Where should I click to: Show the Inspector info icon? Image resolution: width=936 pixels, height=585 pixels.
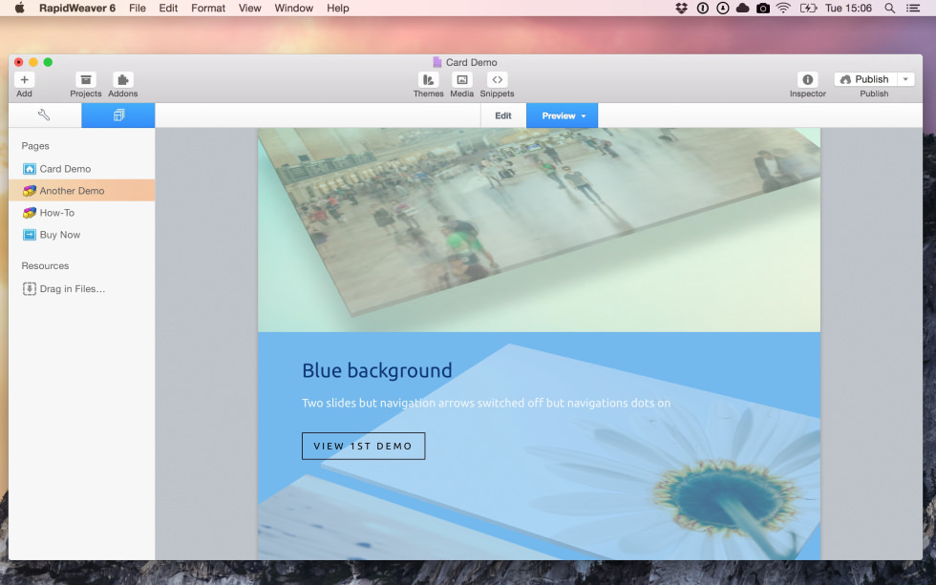click(x=808, y=80)
